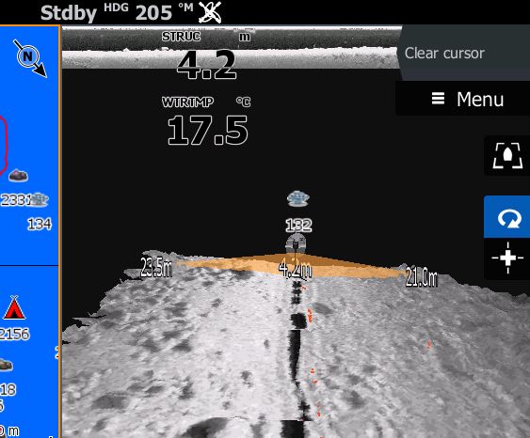Click waypoint 132 shell icon
This screenshot has height=438, width=530.
pyautogui.click(x=297, y=198)
